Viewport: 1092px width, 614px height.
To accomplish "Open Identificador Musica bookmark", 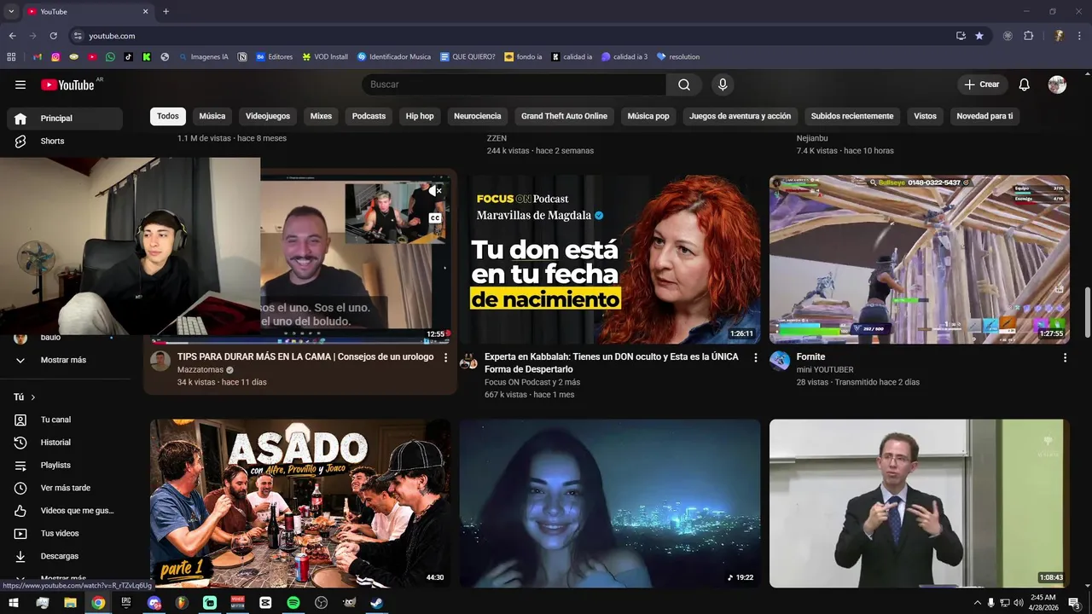I will [x=394, y=57].
